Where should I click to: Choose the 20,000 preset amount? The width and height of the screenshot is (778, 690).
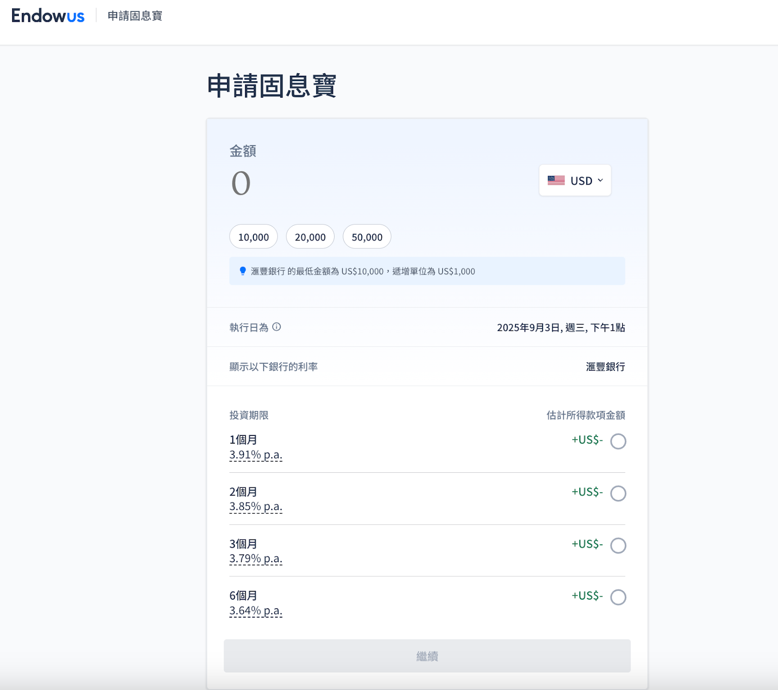tap(310, 237)
